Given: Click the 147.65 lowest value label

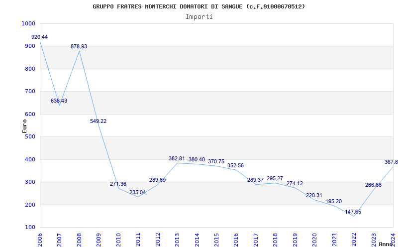Looking at the screenshot, I should point(353,212).
